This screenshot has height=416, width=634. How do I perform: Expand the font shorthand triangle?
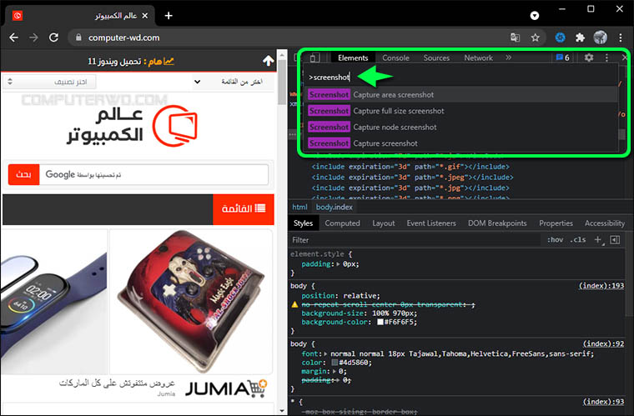326,353
